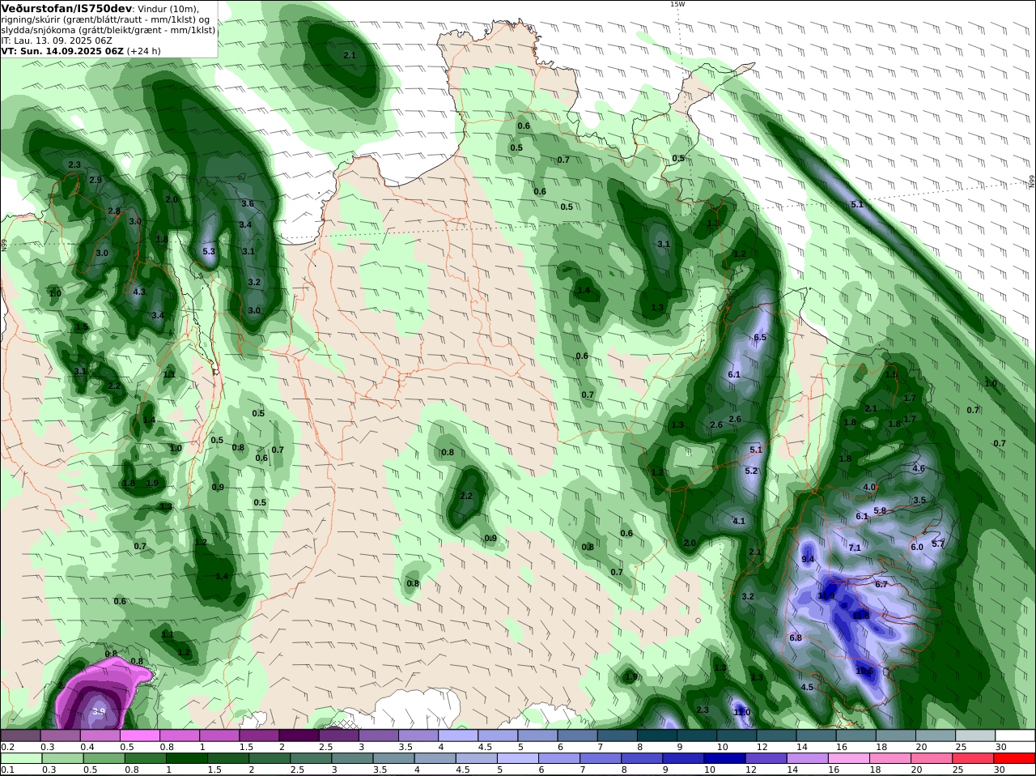
Task: Select the dark green 1 swatch, bottom legend row
Action: click(x=187, y=758)
